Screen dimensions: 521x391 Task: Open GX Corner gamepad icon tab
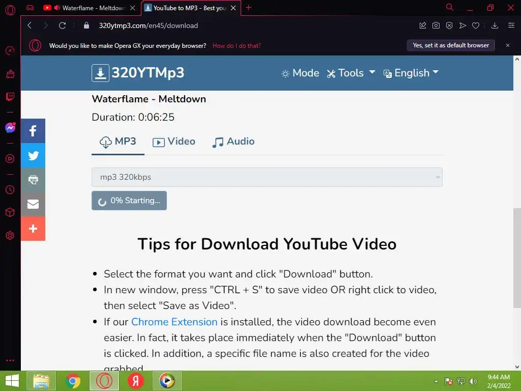[x=30, y=8]
